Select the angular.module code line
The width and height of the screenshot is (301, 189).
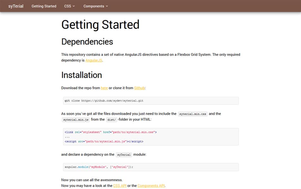coord(99,167)
